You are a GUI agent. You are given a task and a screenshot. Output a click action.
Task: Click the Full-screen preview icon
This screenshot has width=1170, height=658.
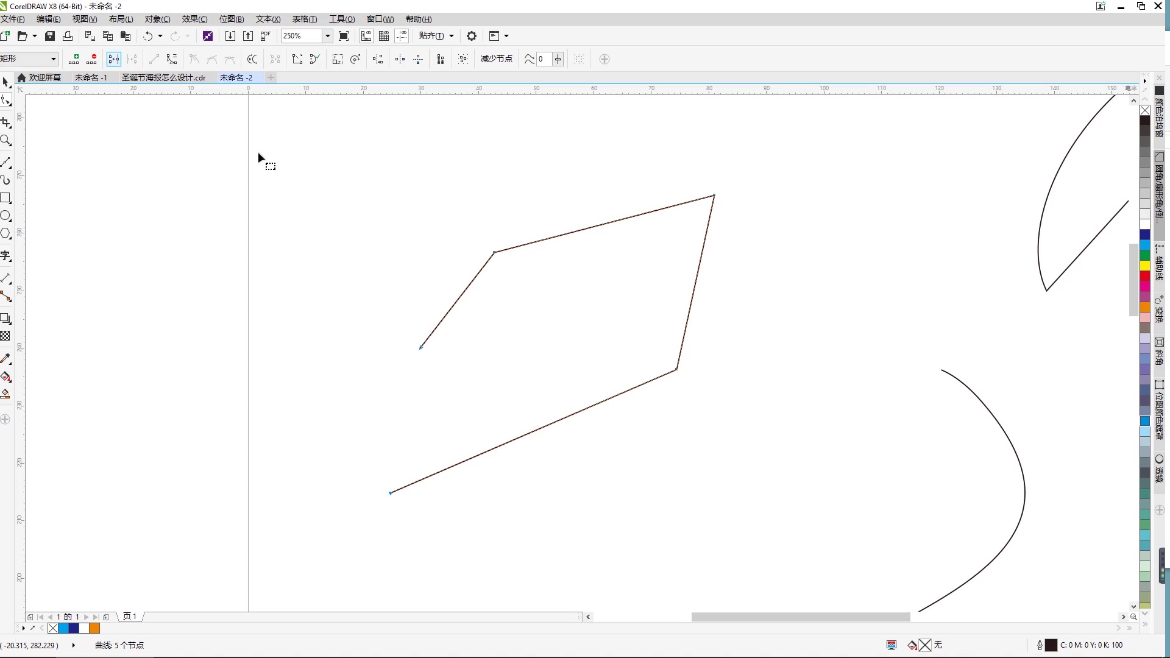click(x=344, y=36)
